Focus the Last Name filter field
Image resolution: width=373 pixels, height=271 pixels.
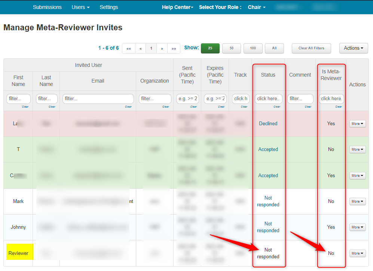(x=47, y=99)
